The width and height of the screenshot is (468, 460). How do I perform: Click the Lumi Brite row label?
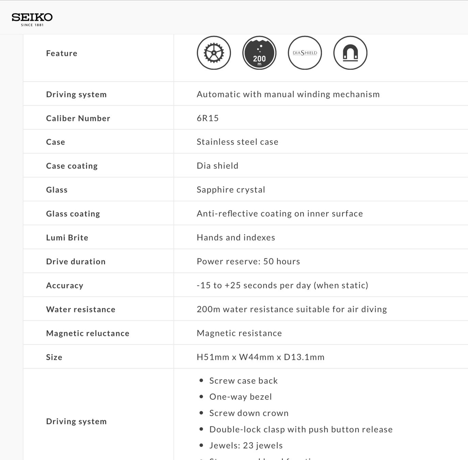[67, 238]
